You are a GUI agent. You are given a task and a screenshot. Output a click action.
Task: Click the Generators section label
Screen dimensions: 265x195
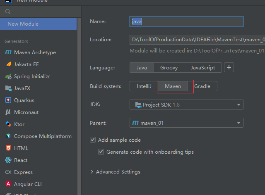(x=17, y=41)
